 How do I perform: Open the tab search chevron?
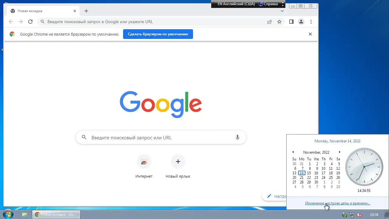[282, 11]
